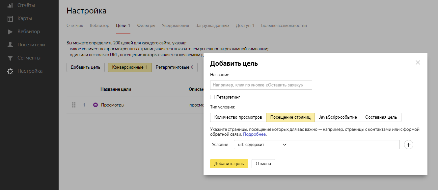Viewport: 438px width, 190px height.
Task: Click the purple eye icon next to Просмотры
Action: pyautogui.click(x=96, y=105)
